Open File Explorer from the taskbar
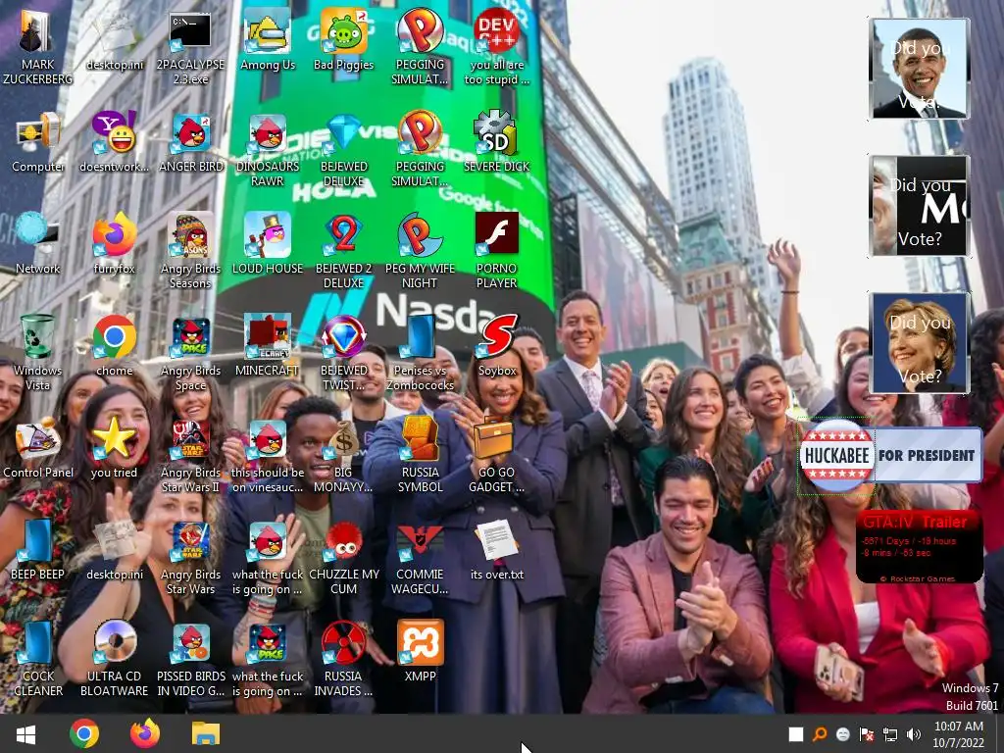 point(206,733)
